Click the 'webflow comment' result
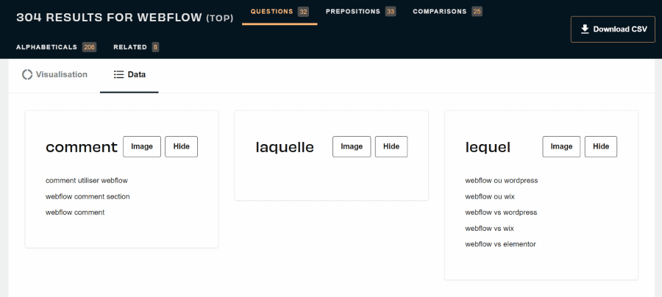 [x=75, y=212]
